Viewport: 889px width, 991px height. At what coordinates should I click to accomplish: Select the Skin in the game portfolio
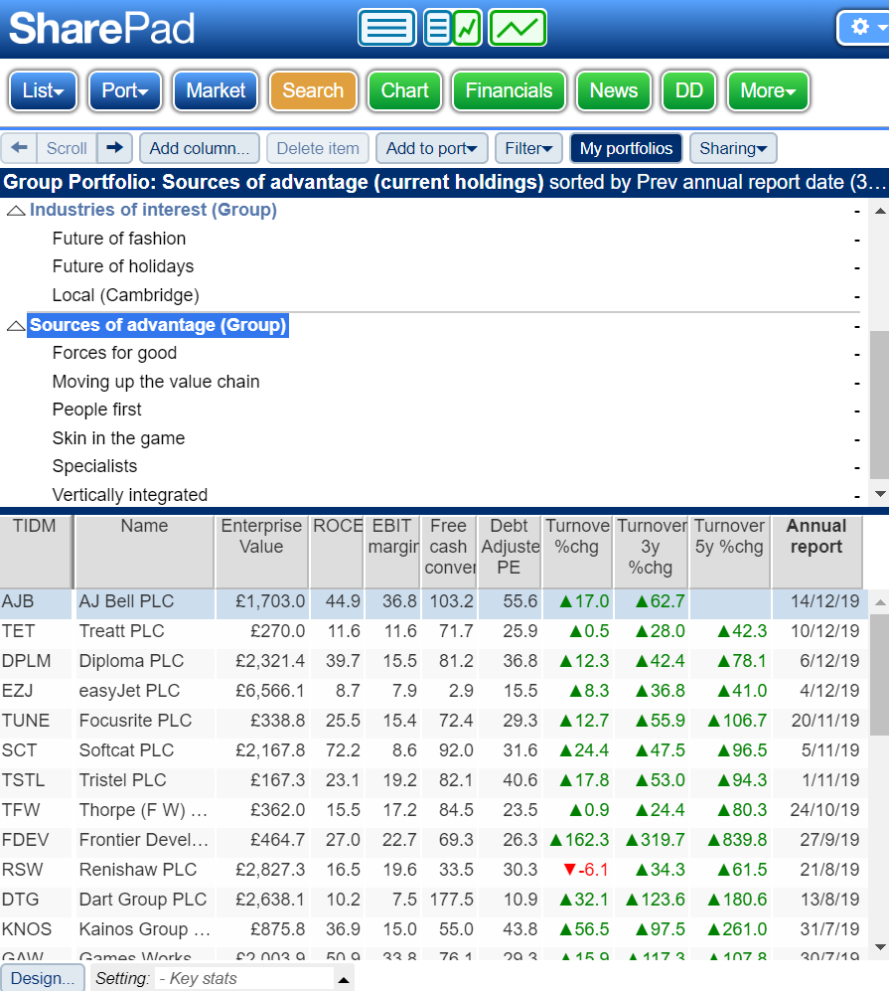tap(119, 438)
